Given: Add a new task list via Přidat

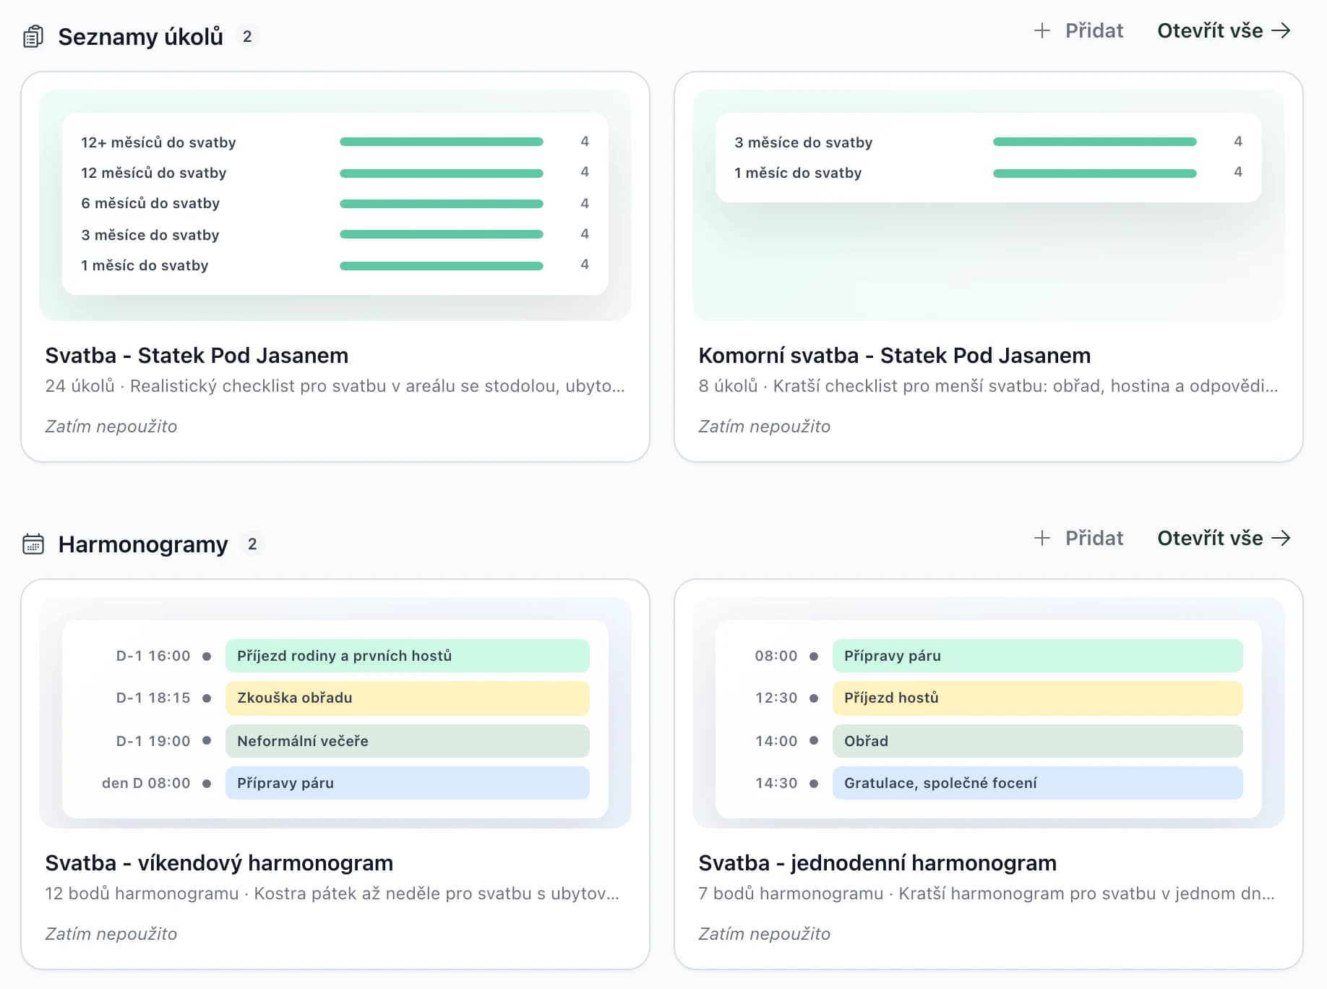Looking at the screenshot, I should pos(1078,30).
